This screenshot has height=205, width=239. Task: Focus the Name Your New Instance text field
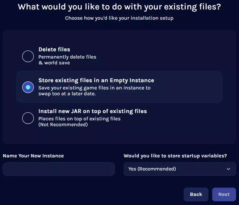point(59,169)
